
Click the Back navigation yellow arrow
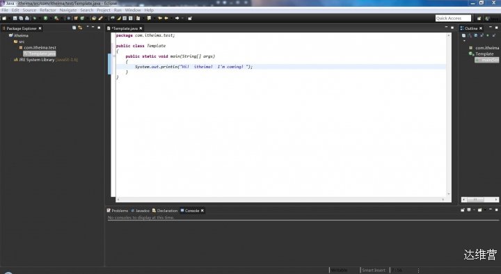coord(166,18)
